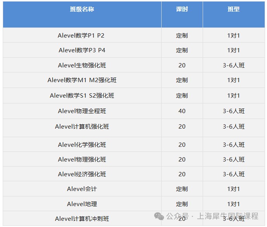267x227 pixels.
Task: Click the Alevel地理 course cell
Action: pyautogui.click(x=82, y=204)
